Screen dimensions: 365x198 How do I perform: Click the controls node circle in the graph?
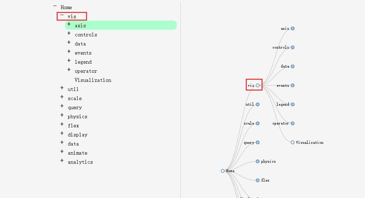click(x=293, y=48)
